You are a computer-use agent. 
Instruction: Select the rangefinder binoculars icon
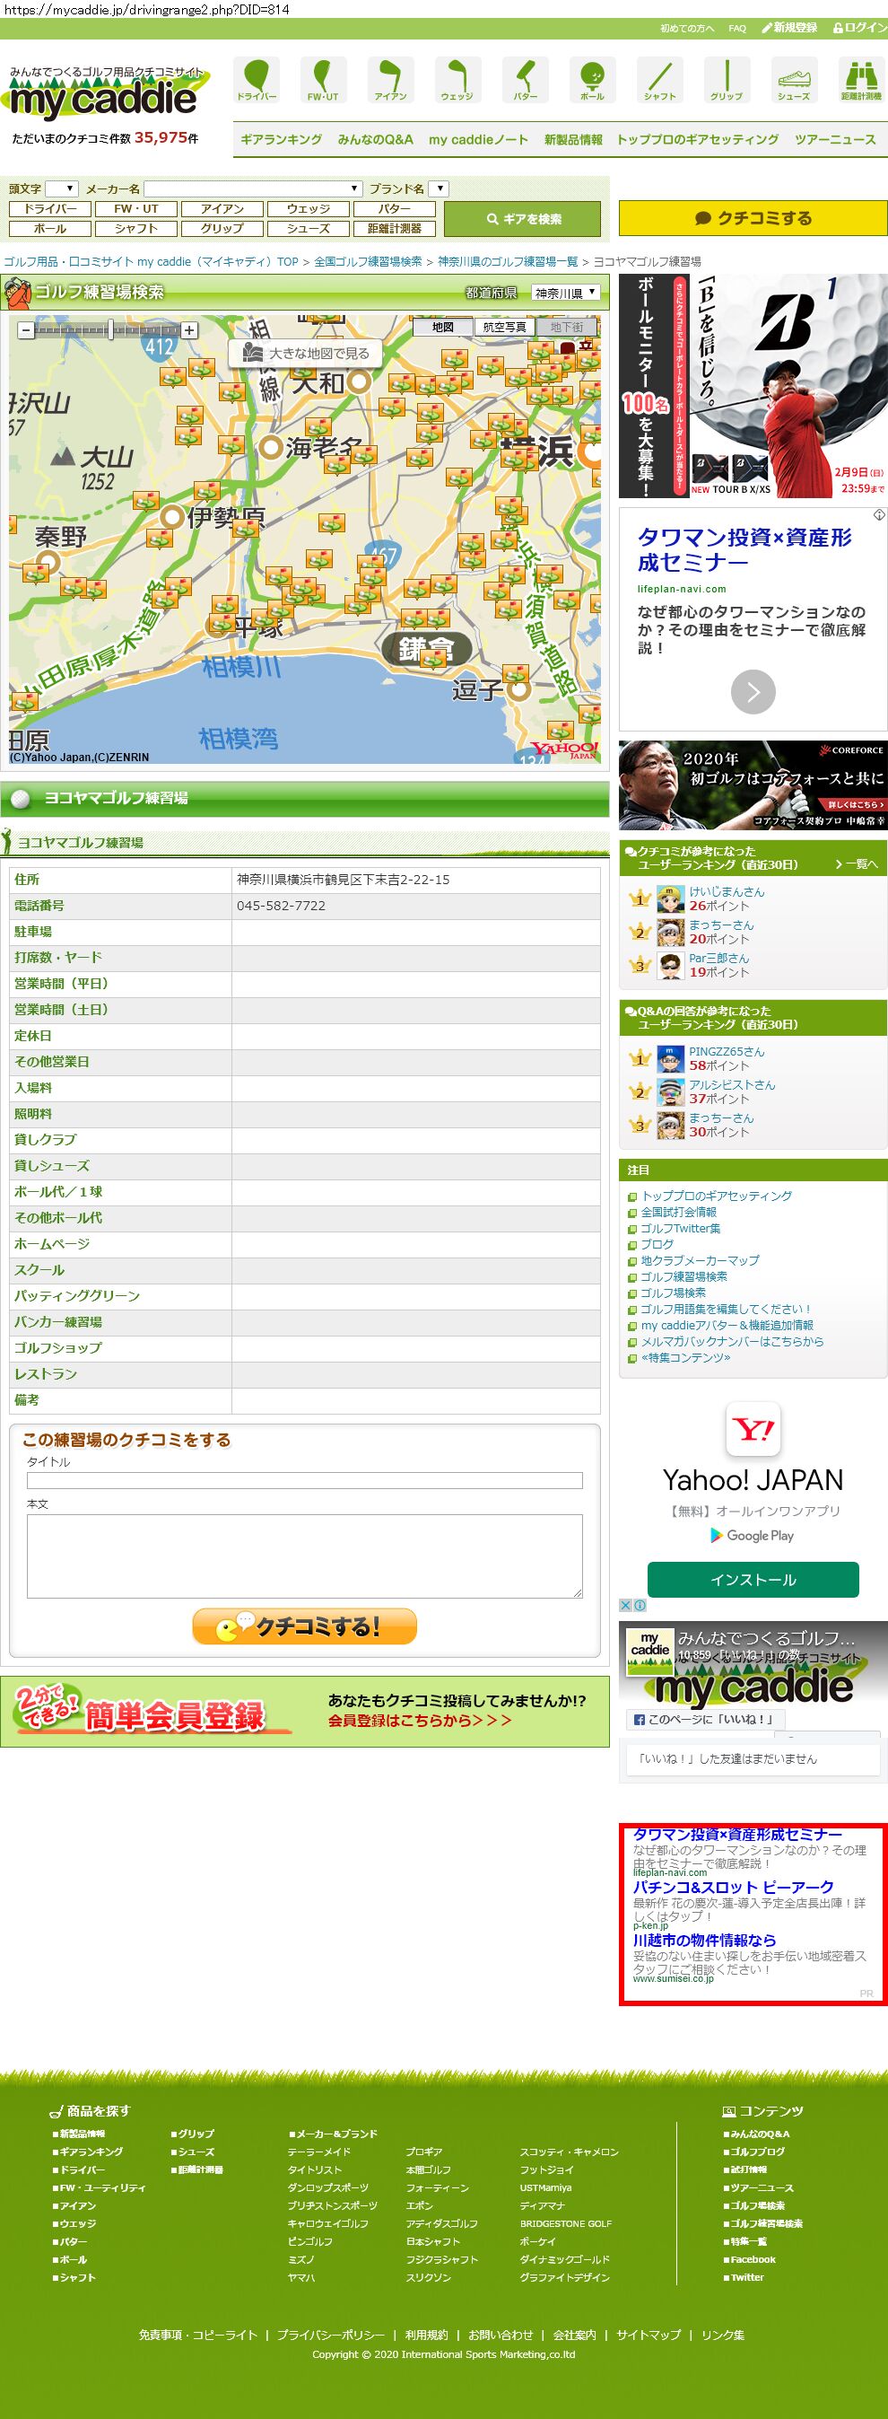(x=860, y=79)
